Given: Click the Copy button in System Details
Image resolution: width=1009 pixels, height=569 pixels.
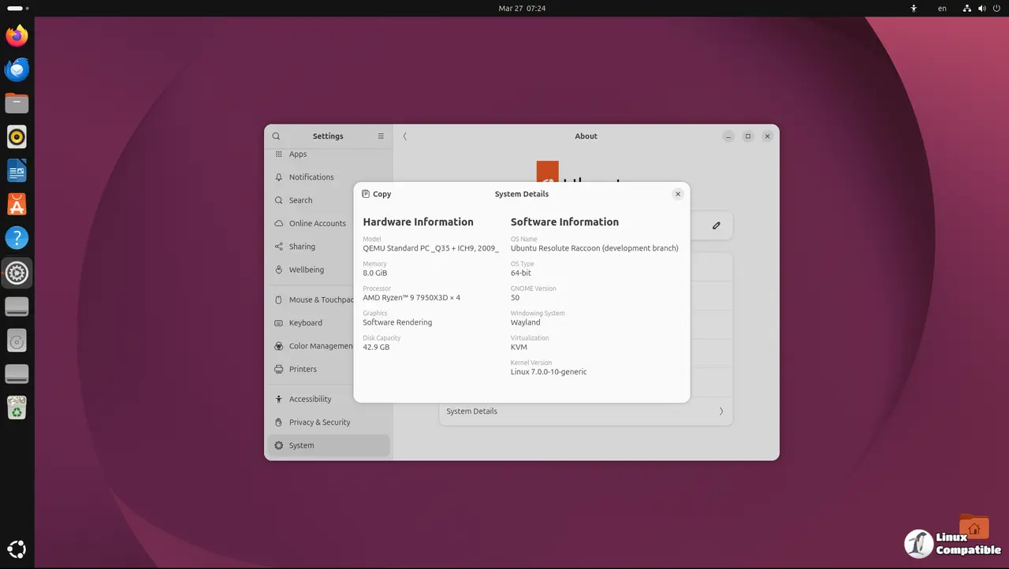Looking at the screenshot, I should pos(376,194).
